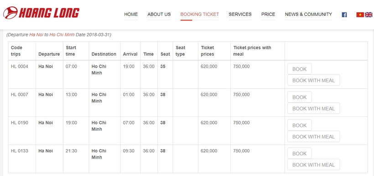Click the Ha Noi departure link
Screen dimensions: 374x176
[x=36, y=35]
